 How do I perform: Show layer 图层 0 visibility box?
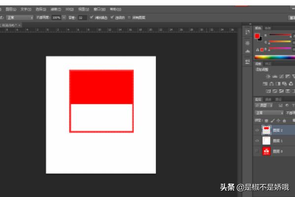pos(257,151)
